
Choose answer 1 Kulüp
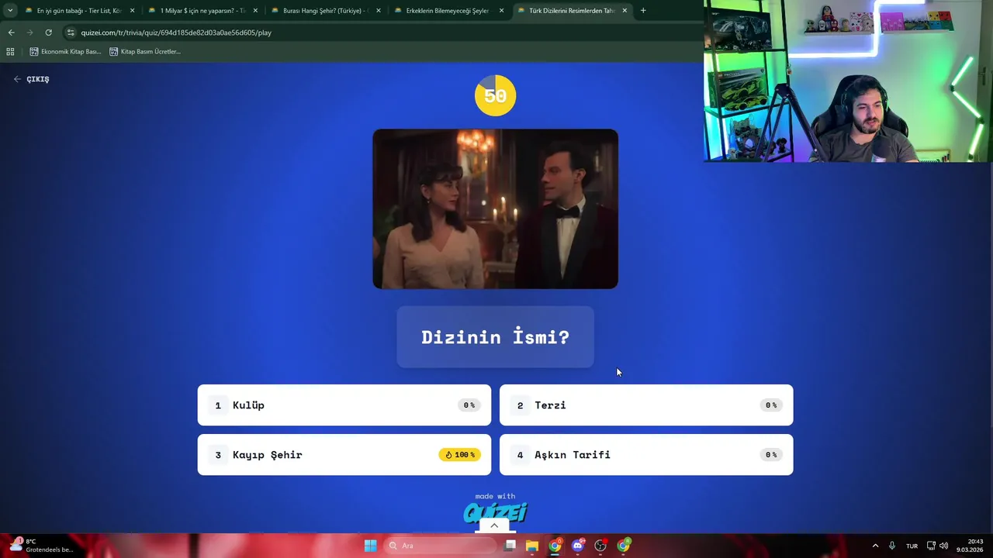[x=344, y=405]
